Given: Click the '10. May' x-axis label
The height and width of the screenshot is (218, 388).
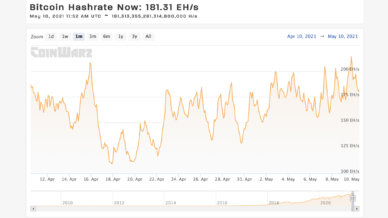Looking at the screenshot, I should pyautogui.click(x=352, y=179).
